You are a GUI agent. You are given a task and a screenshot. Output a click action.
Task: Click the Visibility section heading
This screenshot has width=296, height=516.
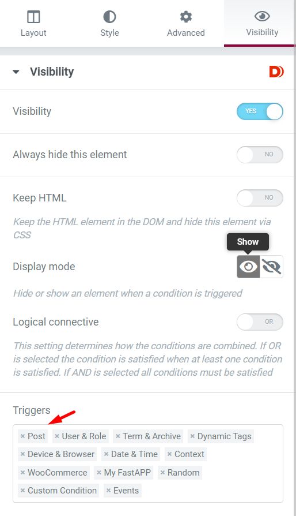click(52, 72)
